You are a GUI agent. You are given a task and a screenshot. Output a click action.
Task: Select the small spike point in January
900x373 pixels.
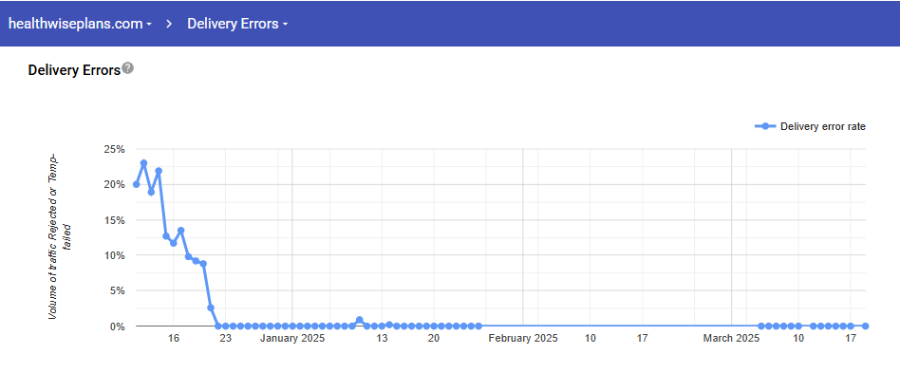359,320
